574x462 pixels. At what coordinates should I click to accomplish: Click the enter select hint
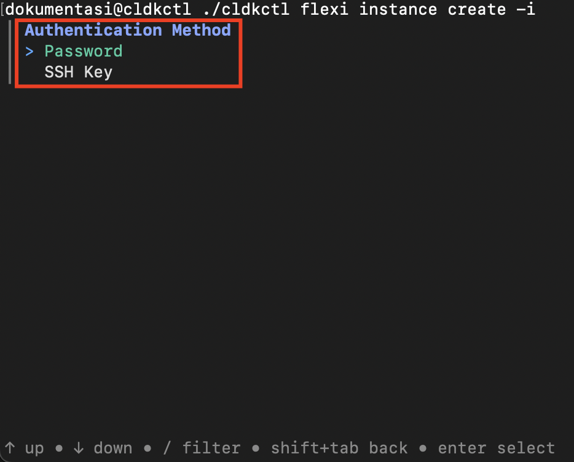point(496,448)
